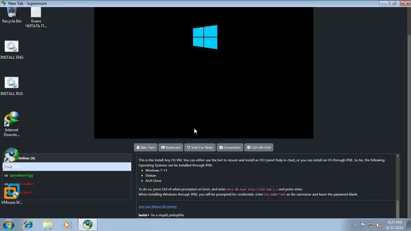This screenshot has width=411, height=231.
Task: Open the Ключ ЧИТАТЬ П... text file icon
Action: click(x=36, y=17)
